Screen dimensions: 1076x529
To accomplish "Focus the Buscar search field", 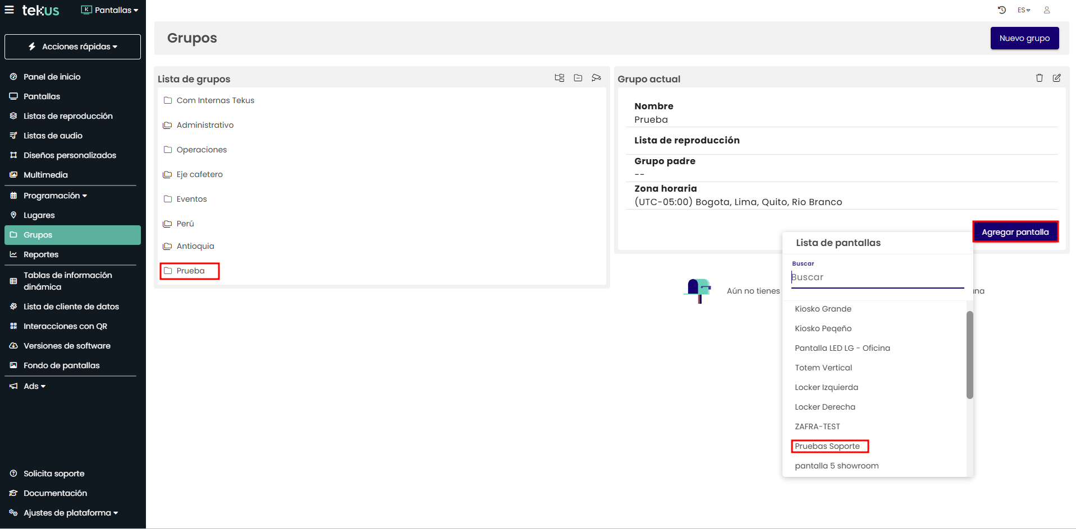I will coord(877,277).
